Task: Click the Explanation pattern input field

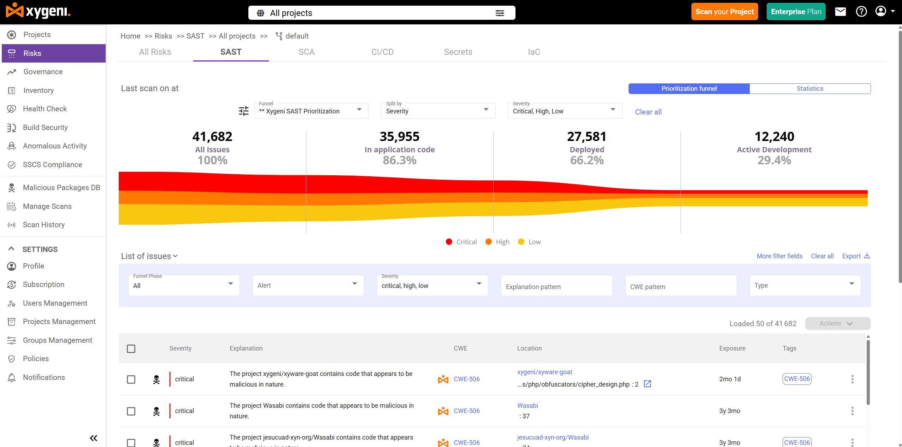Action: pos(556,287)
